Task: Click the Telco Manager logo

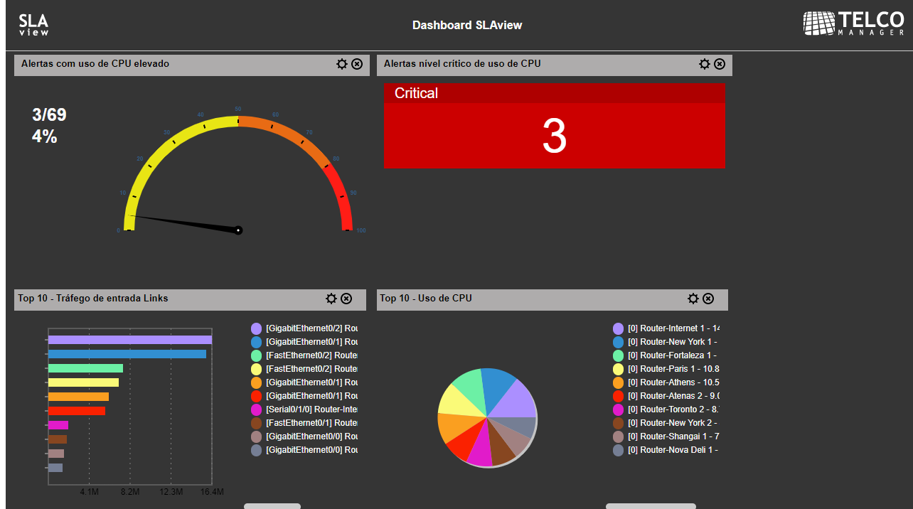Action: [x=853, y=23]
